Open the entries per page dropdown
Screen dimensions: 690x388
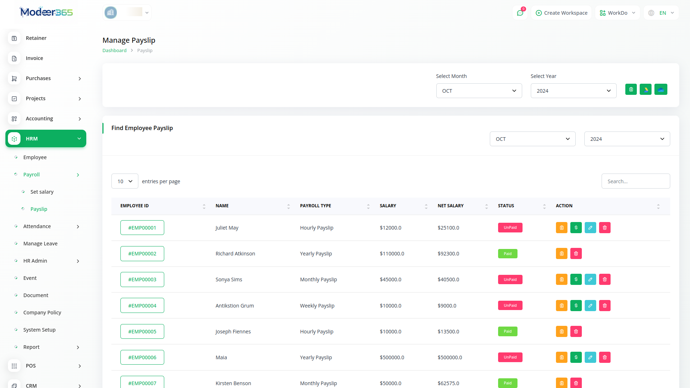click(125, 181)
